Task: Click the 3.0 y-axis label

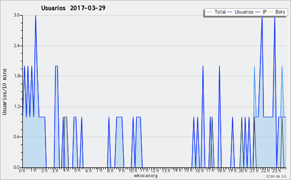Action: tap(16, 15)
